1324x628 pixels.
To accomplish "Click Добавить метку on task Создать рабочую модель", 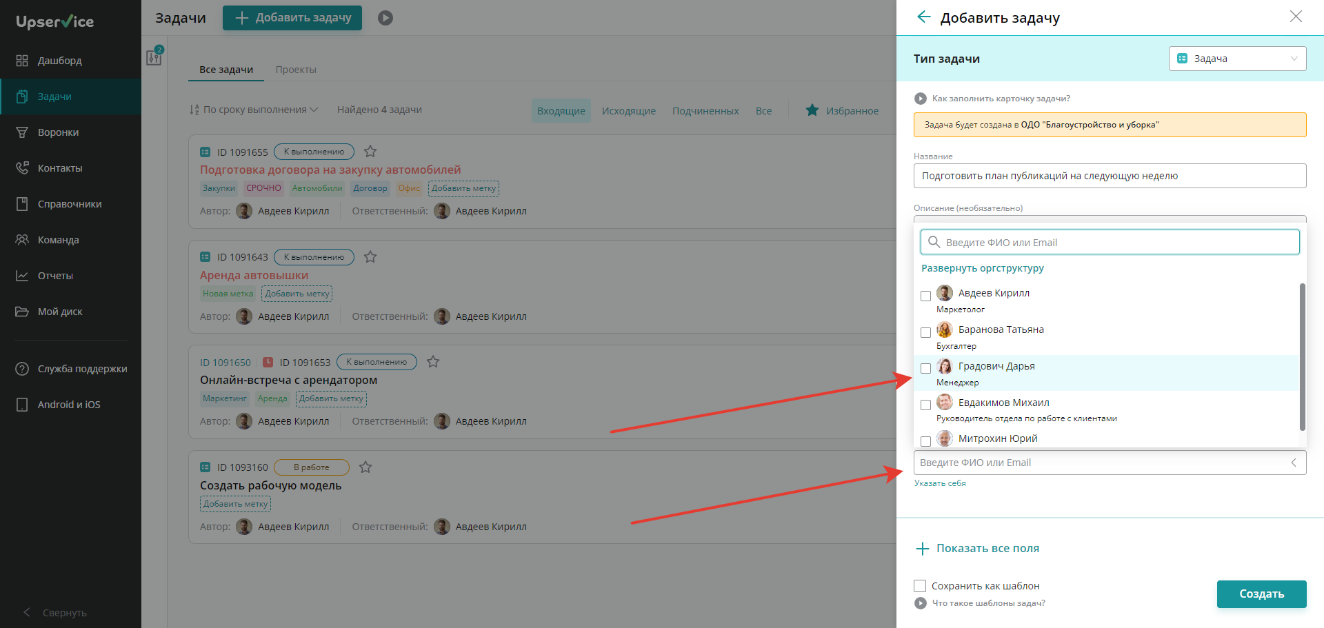I will [235, 504].
